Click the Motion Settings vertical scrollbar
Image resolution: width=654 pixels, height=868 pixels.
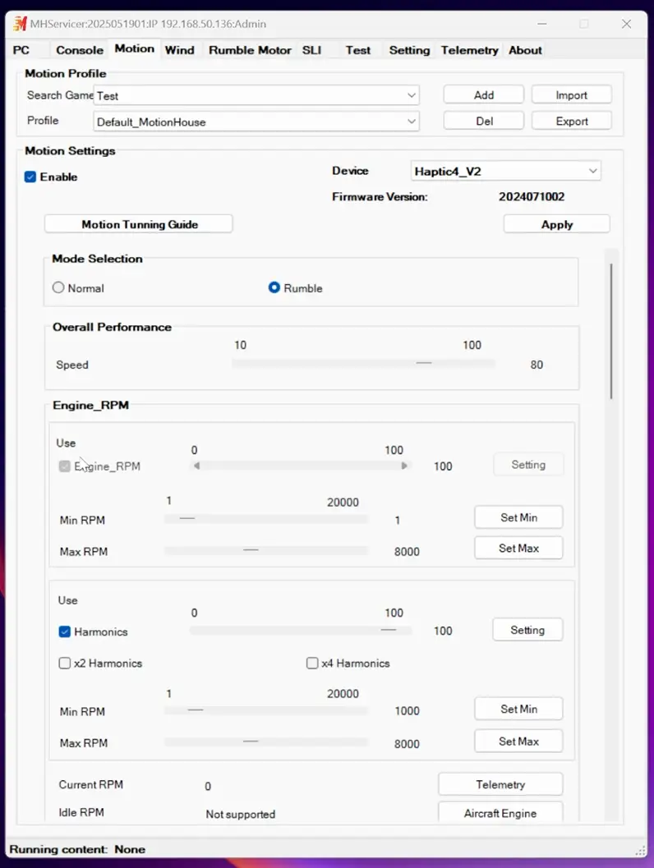611,331
